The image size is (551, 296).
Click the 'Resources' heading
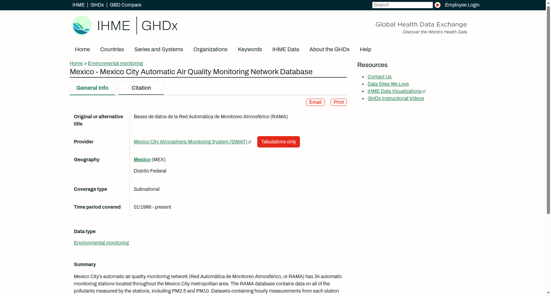(x=372, y=65)
